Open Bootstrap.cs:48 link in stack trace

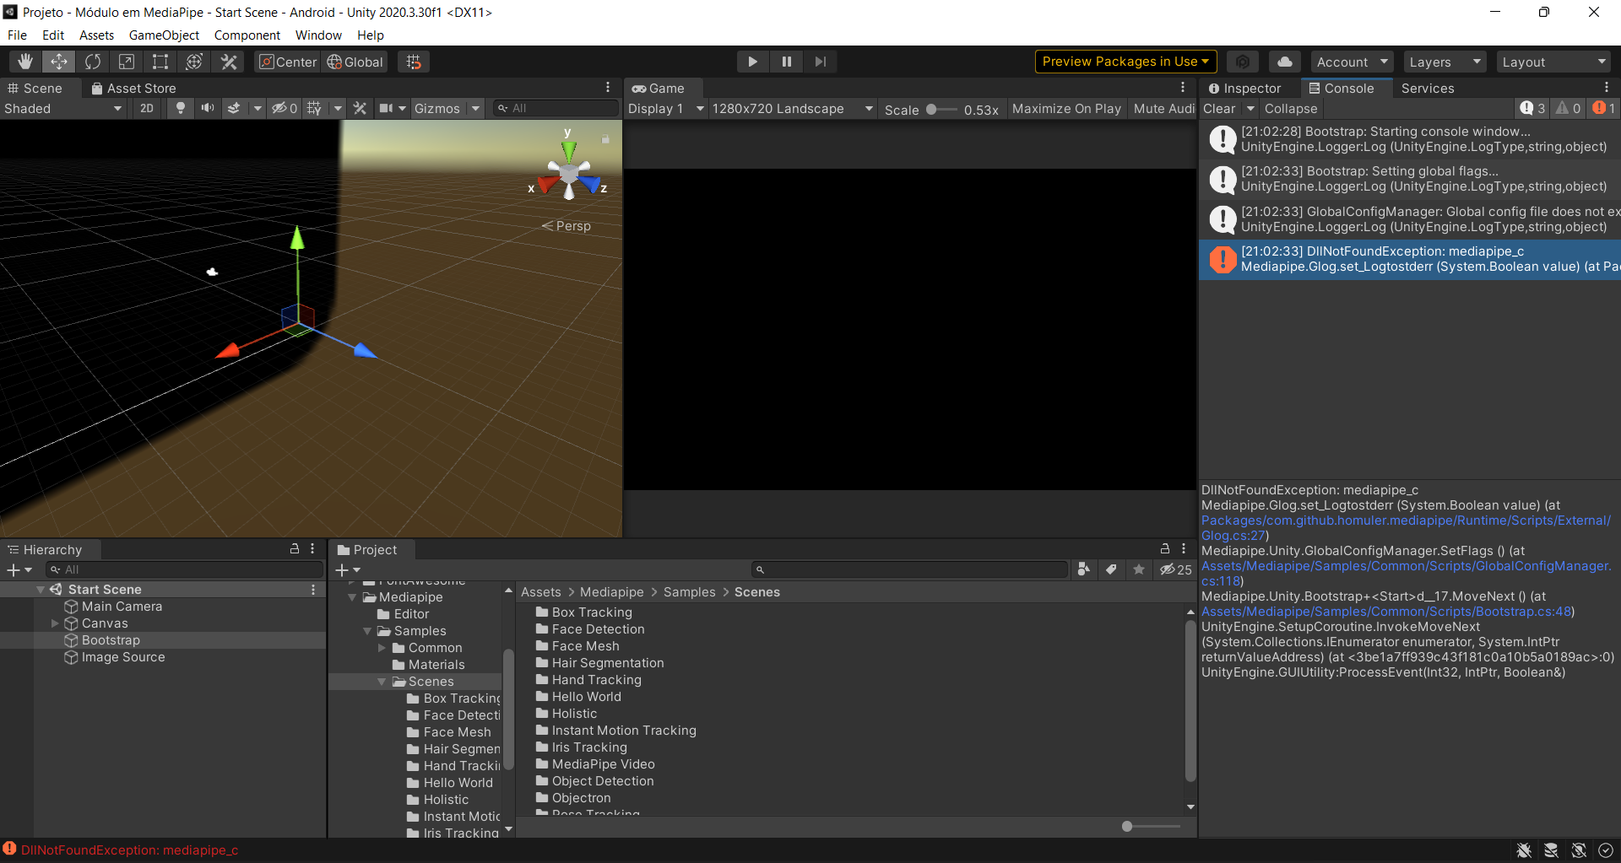[1386, 612]
